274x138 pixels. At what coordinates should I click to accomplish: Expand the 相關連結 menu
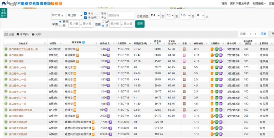(259, 4)
